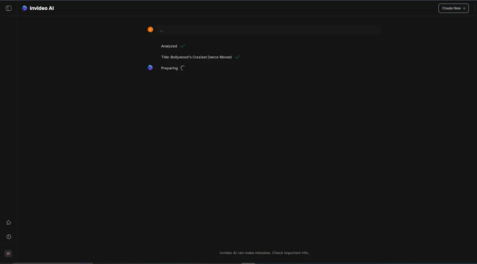
Task: Click the green checkmark next to Analyzed
Action: pyautogui.click(x=183, y=46)
